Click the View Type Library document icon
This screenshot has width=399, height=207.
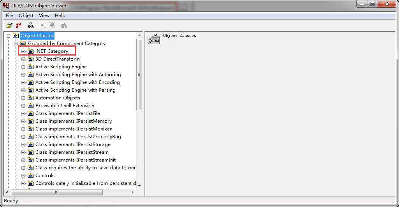42,25
